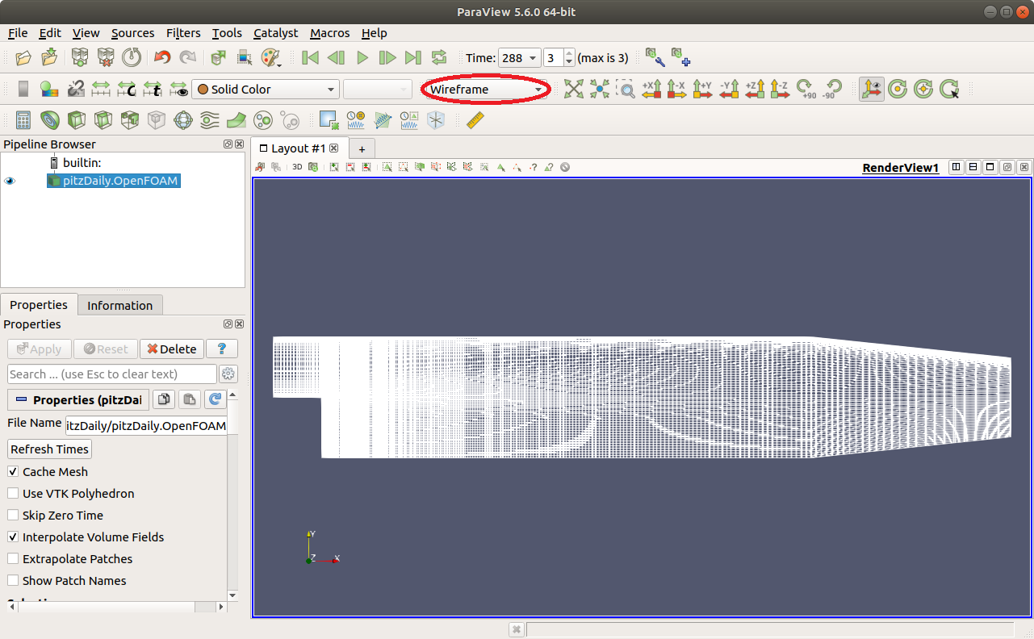
Task: Click the Zoom to Box icon
Action: 626,90
